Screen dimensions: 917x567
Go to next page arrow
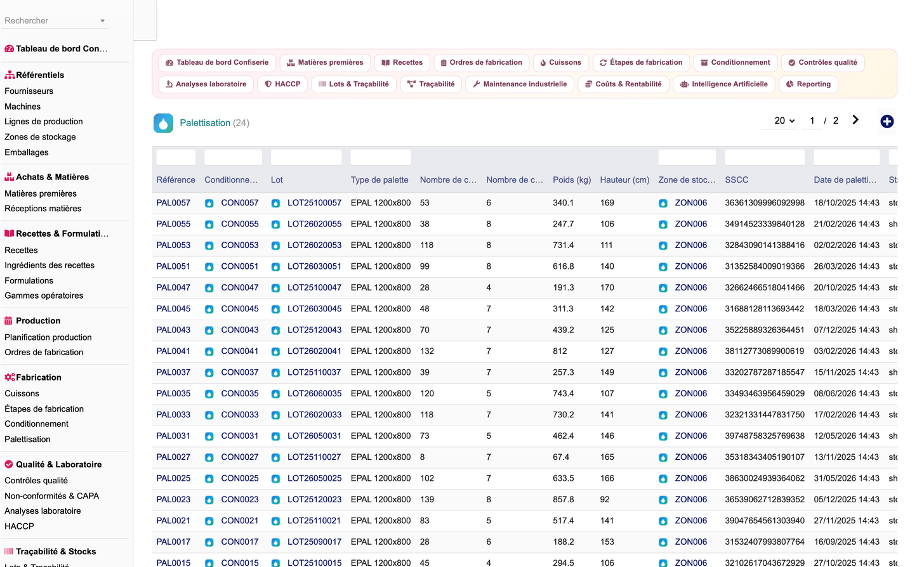[x=855, y=120]
